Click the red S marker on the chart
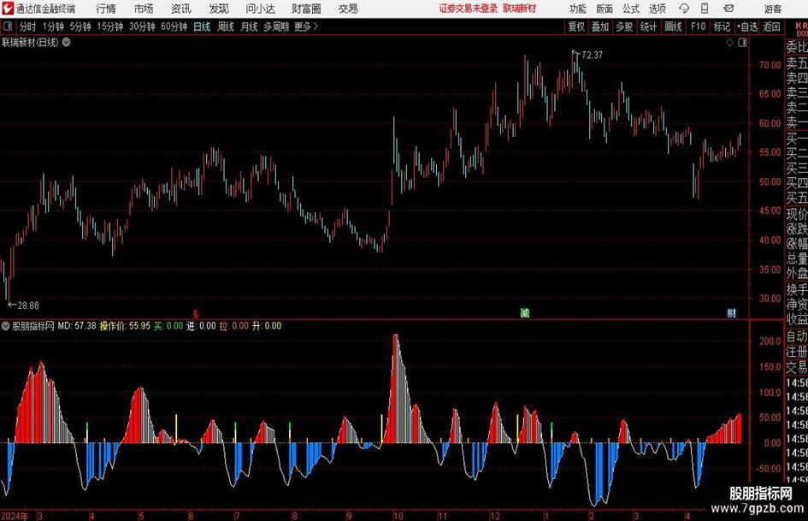The image size is (808, 521). [x=195, y=314]
